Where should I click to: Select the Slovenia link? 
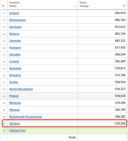coord(15,41)
